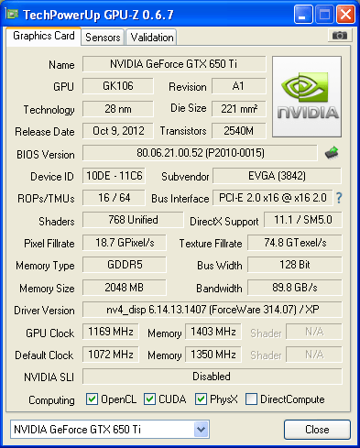
Task: Open the graphics card selection dropdown arrow
Action: pyautogui.click(x=201, y=430)
